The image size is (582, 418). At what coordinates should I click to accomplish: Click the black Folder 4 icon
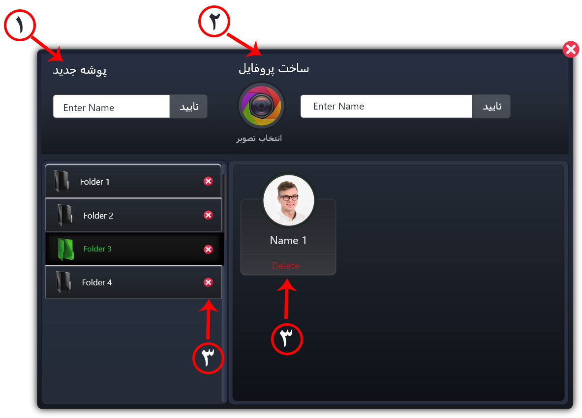click(63, 282)
